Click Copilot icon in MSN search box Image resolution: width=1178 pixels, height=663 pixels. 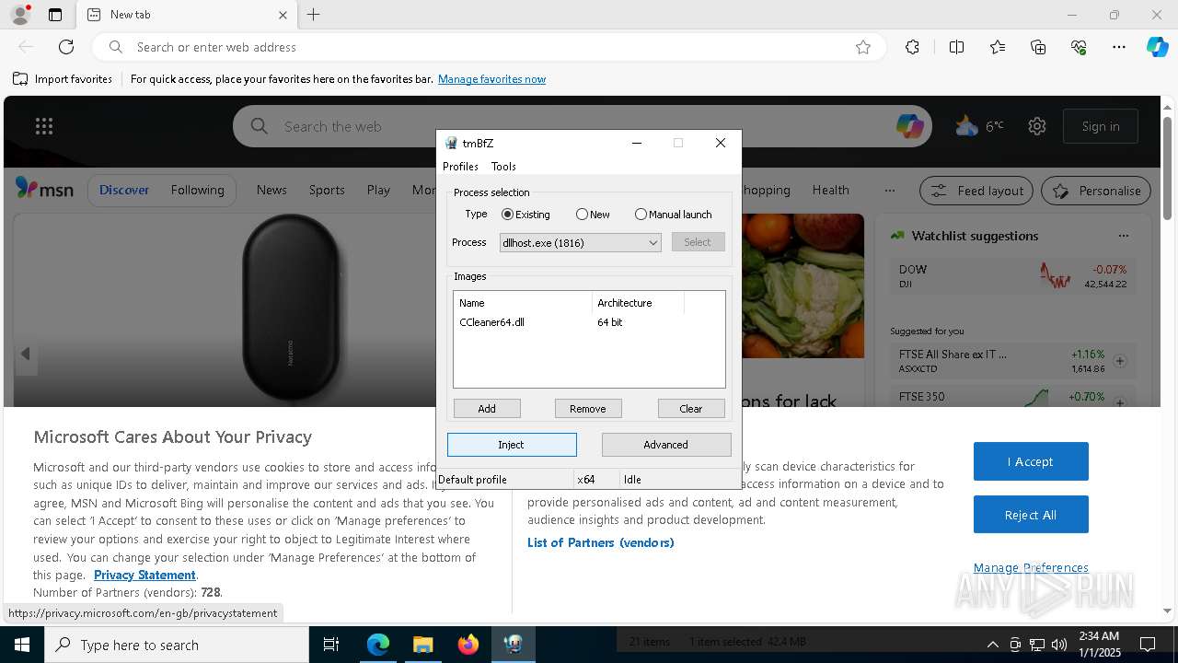909,126
